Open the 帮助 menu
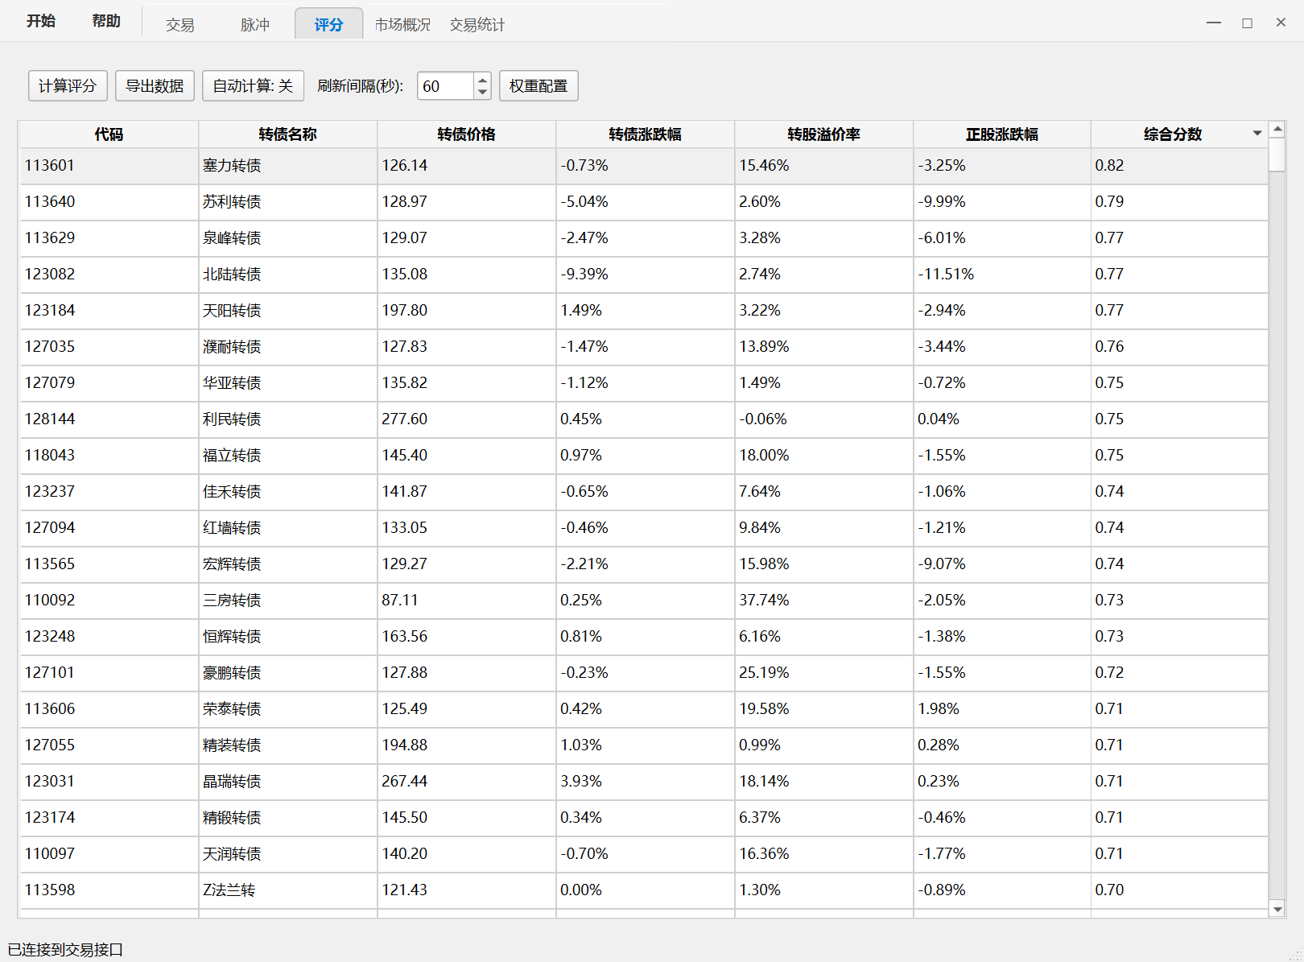 coord(106,21)
